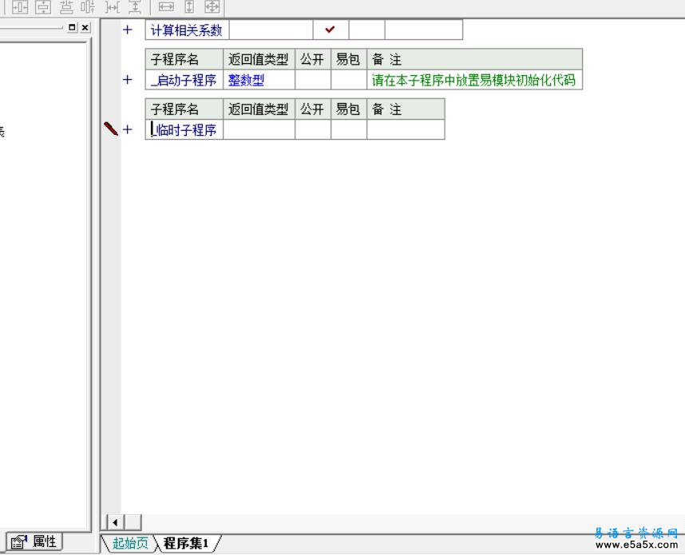
Task: Select the equal horizontal spacing icon
Action: (113, 7)
